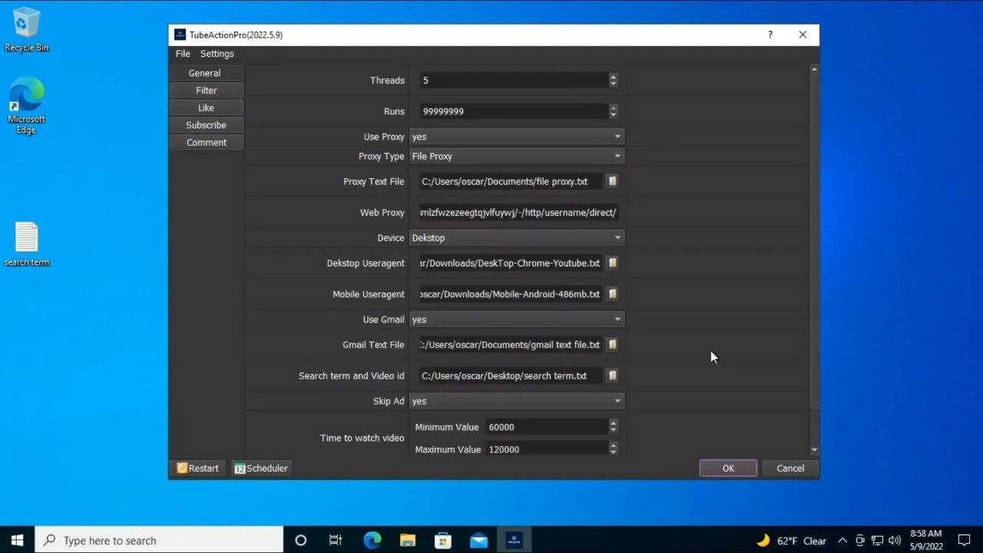Open the Windows Start menu
Image resolution: width=983 pixels, height=553 pixels.
(17, 540)
